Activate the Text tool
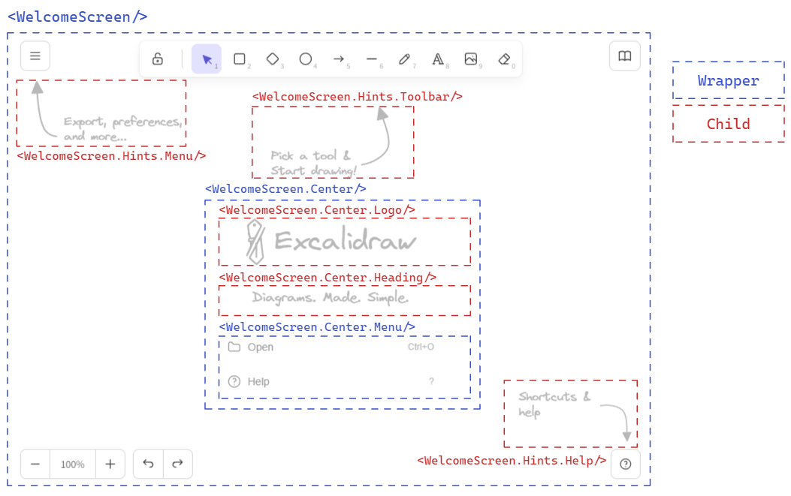 pos(438,59)
